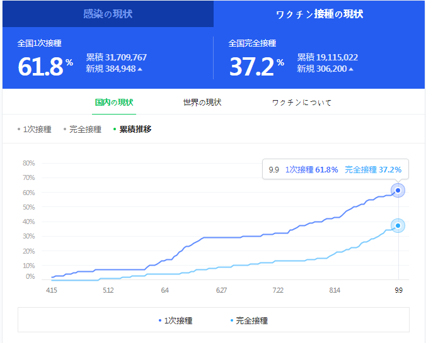Click the up arrow beside 新規 306,200
Screen dimensions: 426x343
pos(350,69)
